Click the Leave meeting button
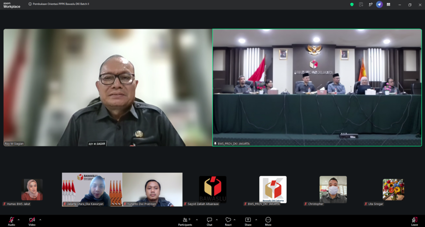The height and width of the screenshot is (227, 425). click(415, 221)
